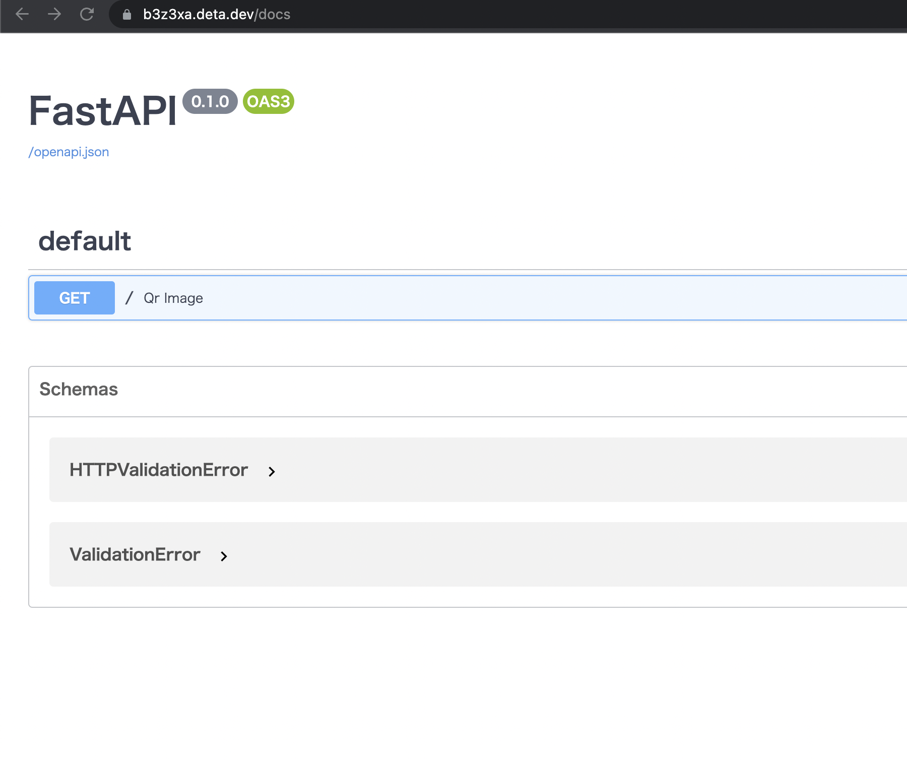The image size is (907, 760).
Task: Click the FastAPI title heading
Action: tap(103, 111)
